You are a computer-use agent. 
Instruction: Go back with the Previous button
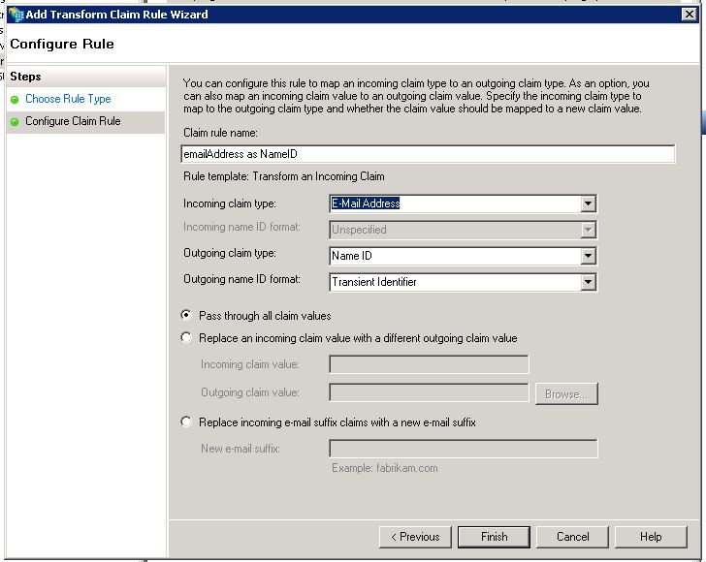415,537
